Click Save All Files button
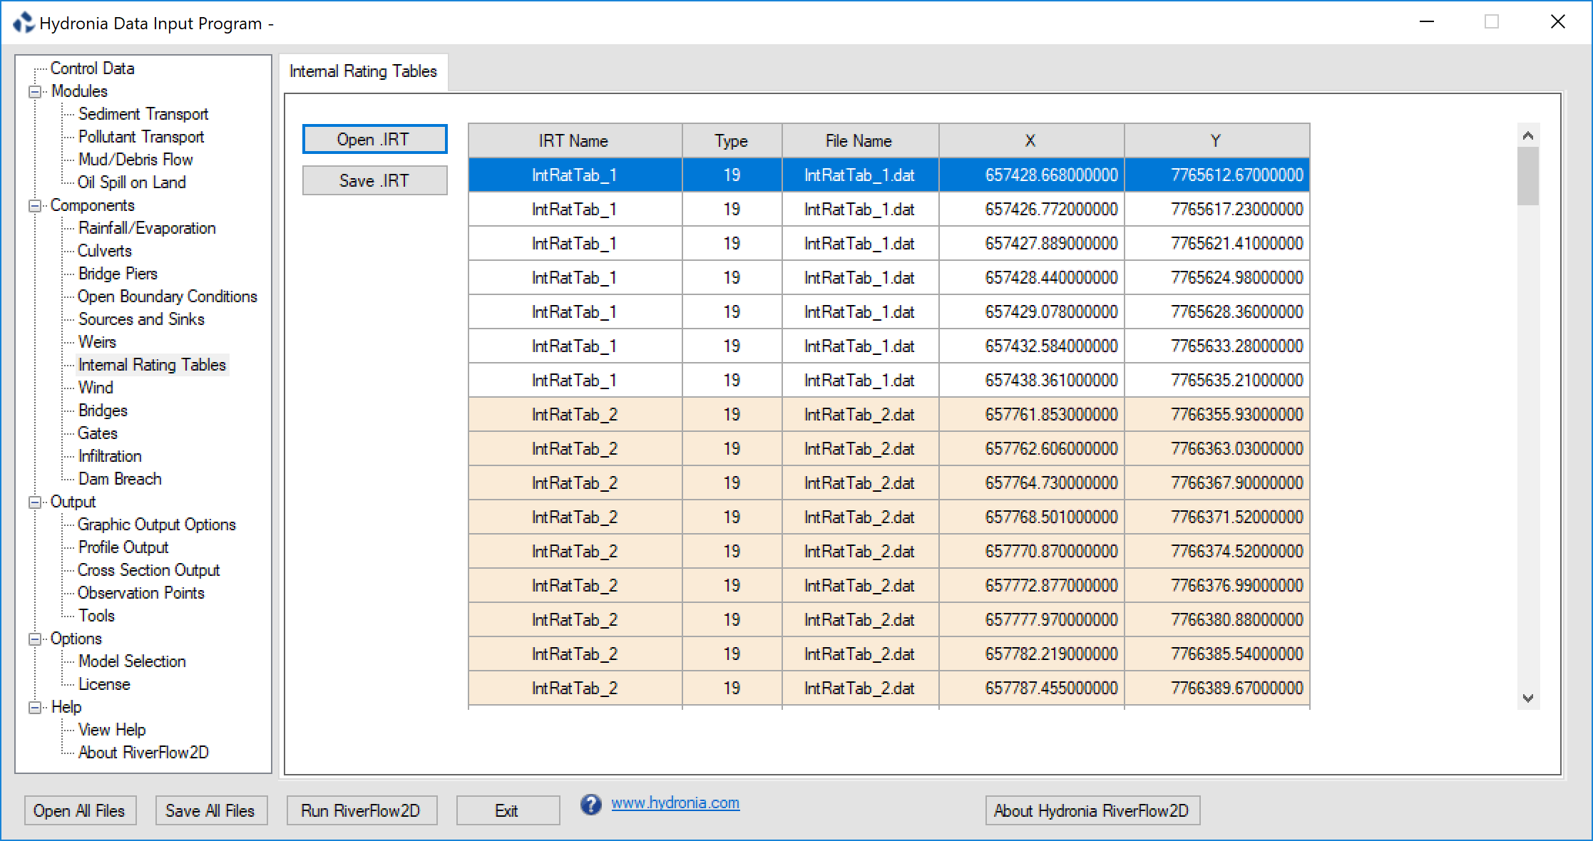Image resolution: width=1593 pixels, height=841 pixels. point(211,810)
